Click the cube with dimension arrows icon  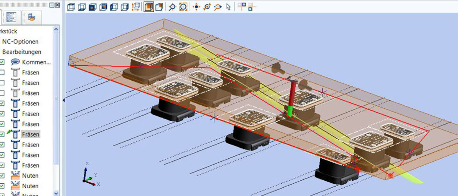136,7
